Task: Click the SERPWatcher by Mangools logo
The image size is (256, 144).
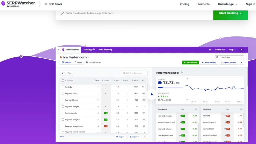Action: point(18,4)
